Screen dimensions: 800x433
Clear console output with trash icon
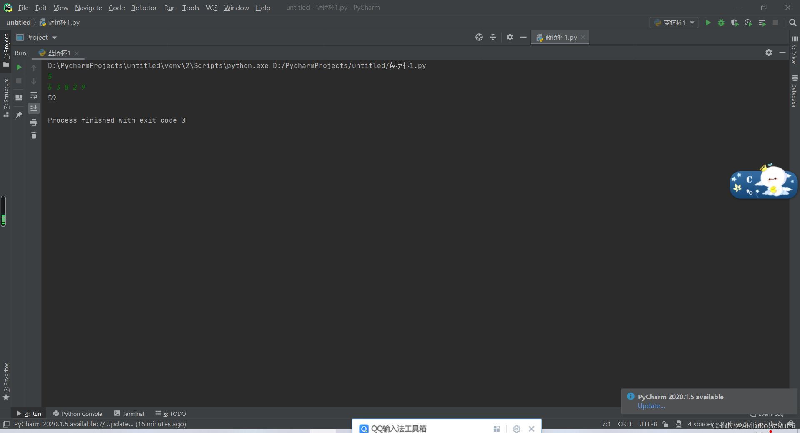click(34, 135)
